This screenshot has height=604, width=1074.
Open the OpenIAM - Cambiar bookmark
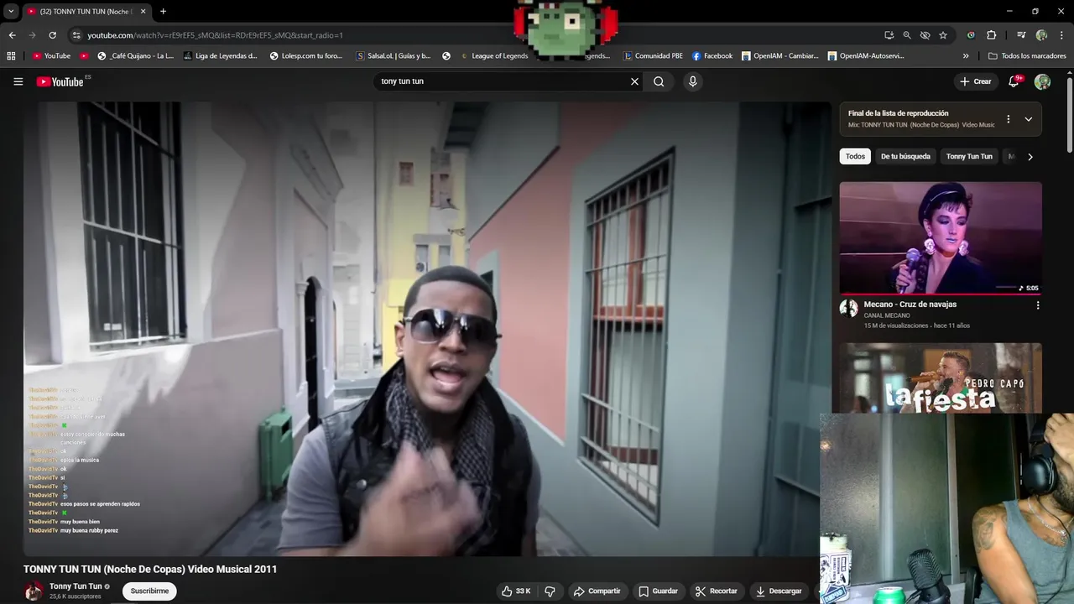pos(780,56)
